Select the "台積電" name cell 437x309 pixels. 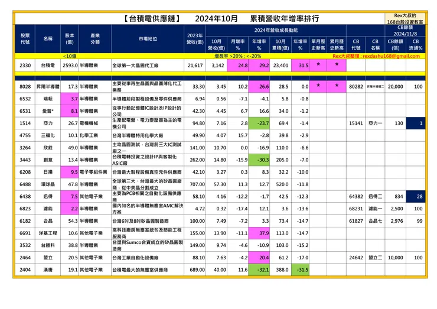coord(48,66)
